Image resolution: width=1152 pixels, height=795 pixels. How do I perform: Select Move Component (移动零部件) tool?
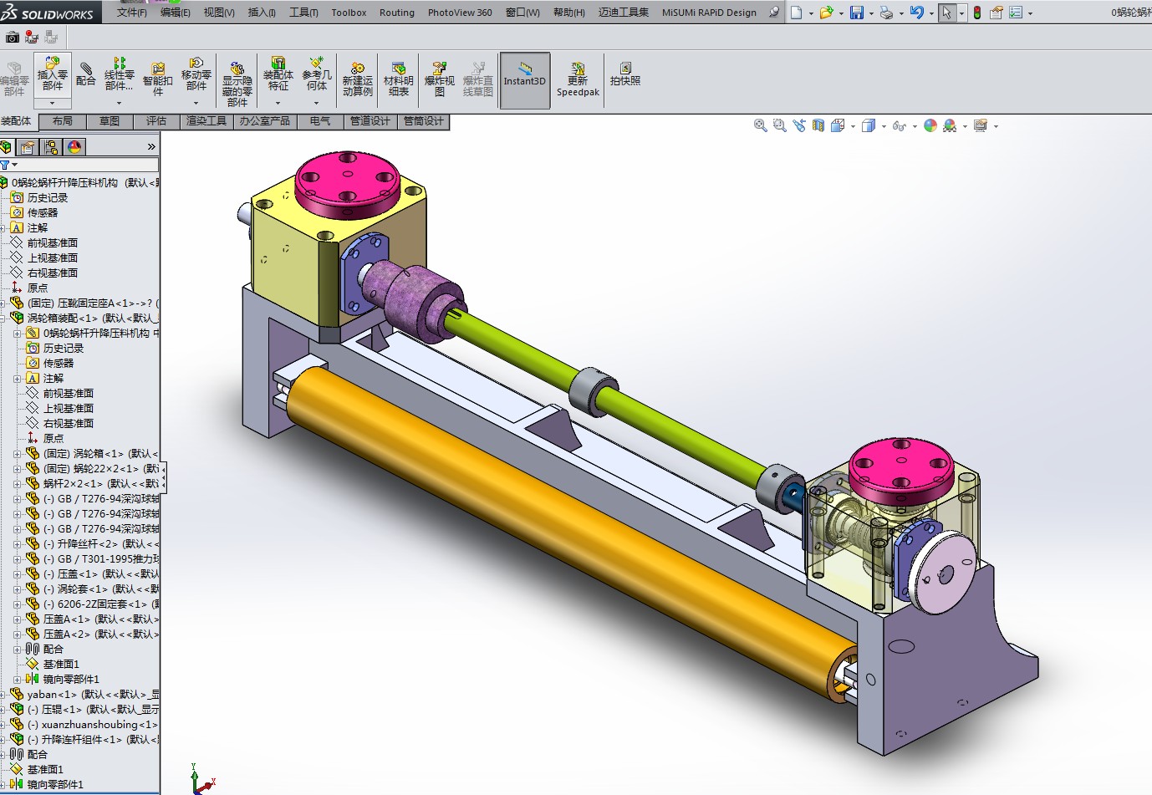click(x=196, y=74)
